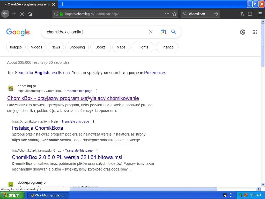Go back to the previous page
Viewport: 265px width, 199px height.
pos(5,14)
